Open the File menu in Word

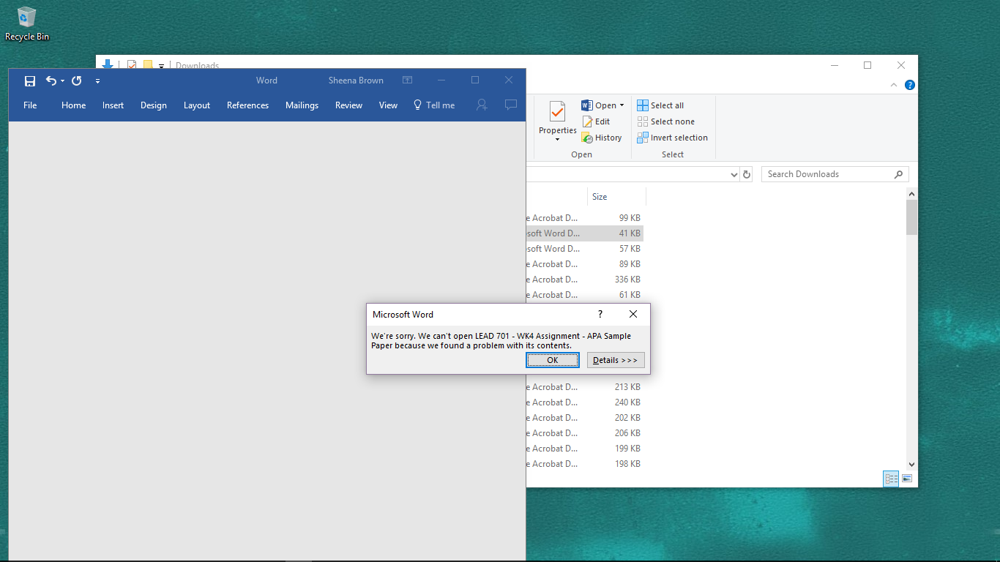30,105
